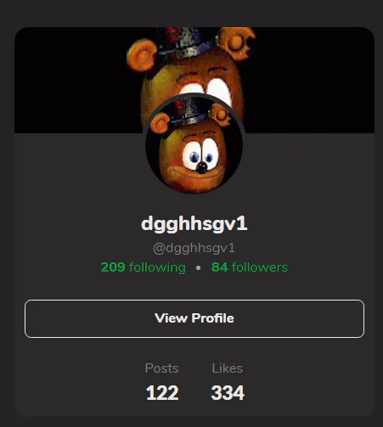The height and width of the screenshot is (427, 383).
Task: Open the 84 followers list
Action: click(250, 267)
